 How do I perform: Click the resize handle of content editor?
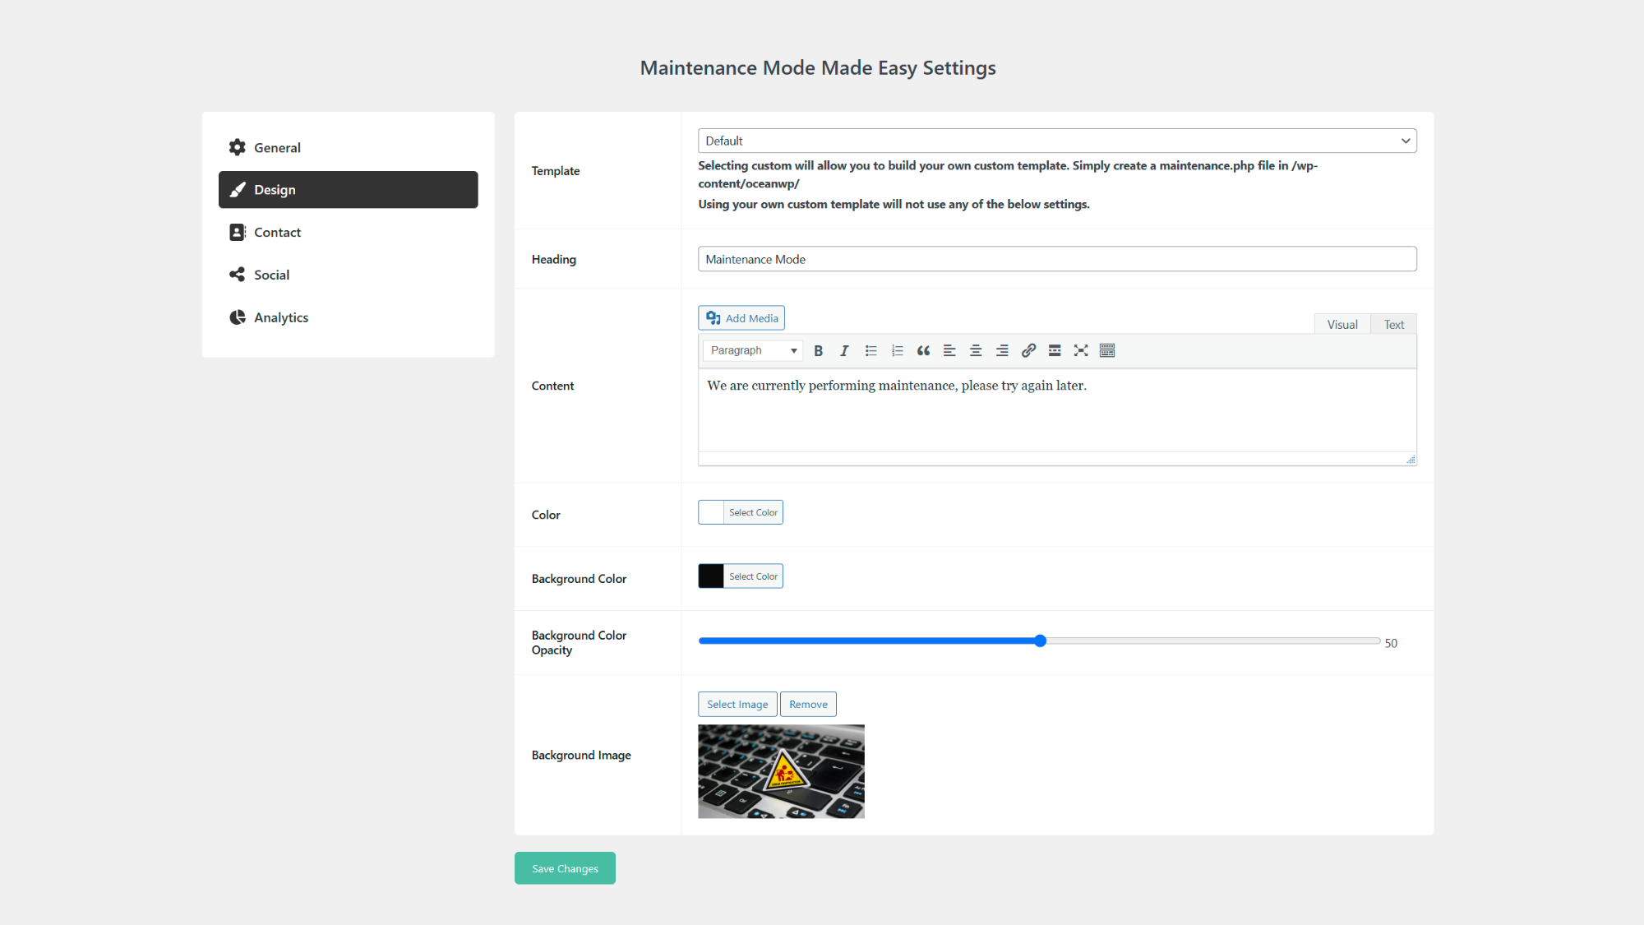point(1411,460)
